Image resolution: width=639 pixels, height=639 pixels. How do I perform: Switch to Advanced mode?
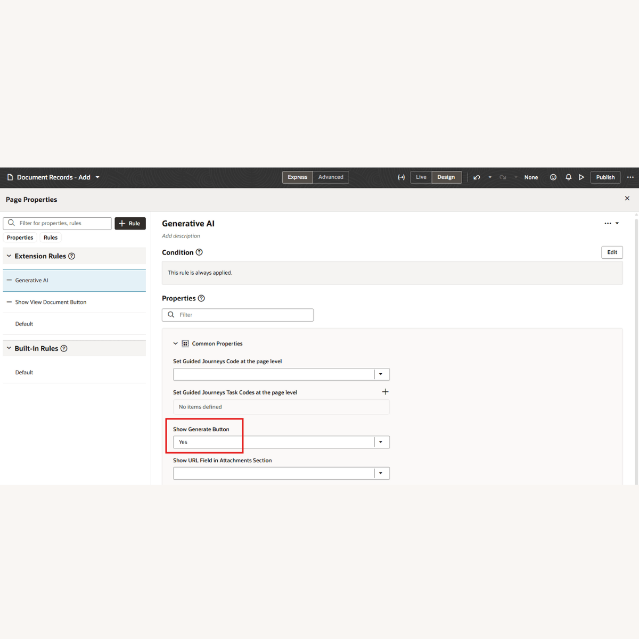(331, 177)
